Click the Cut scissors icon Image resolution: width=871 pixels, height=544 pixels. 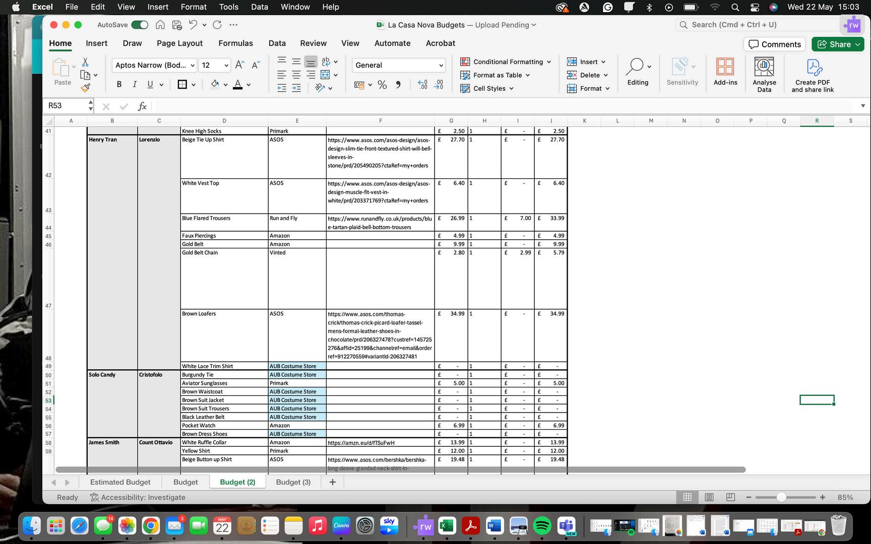point(85,62)
